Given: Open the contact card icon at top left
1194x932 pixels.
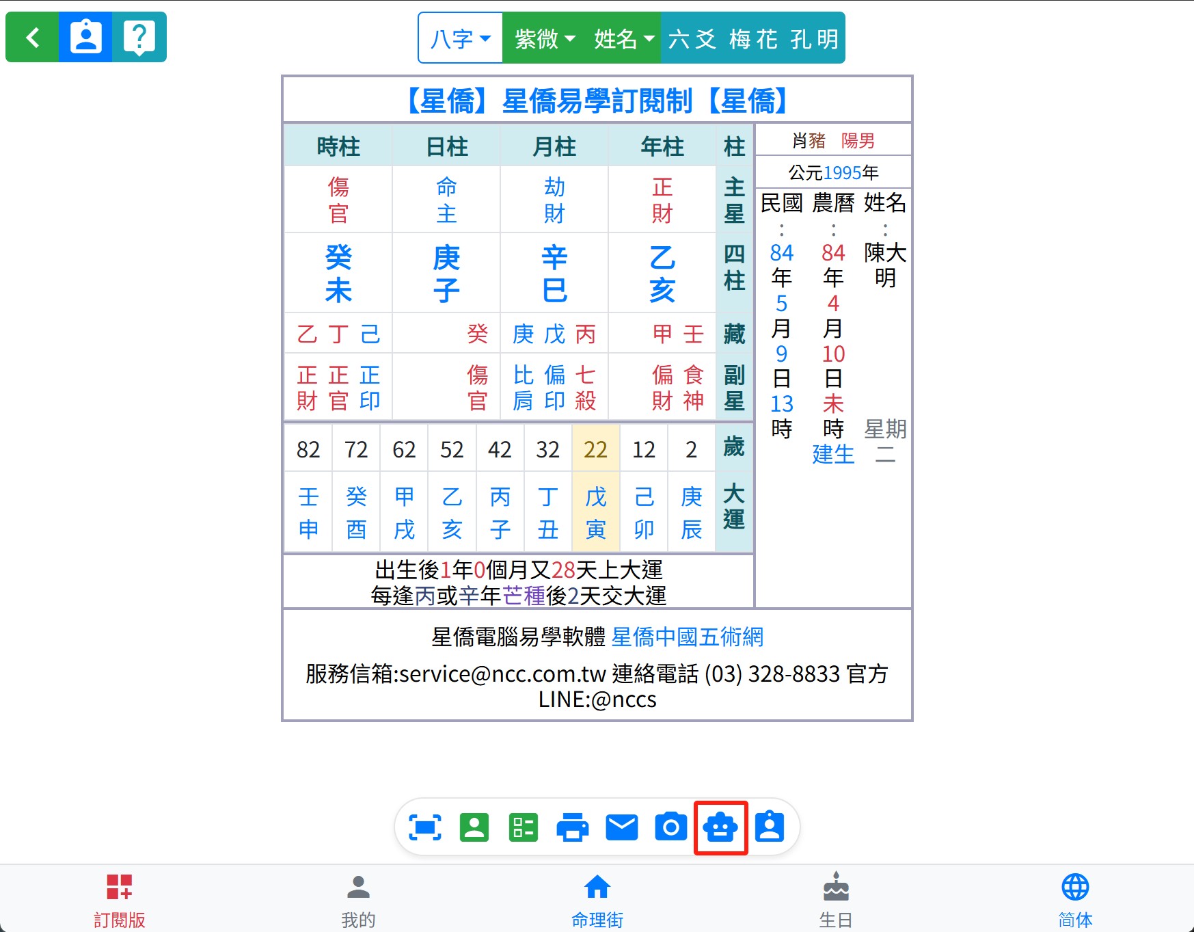Looking at the screenshot, I should click(x=85, y=37).
